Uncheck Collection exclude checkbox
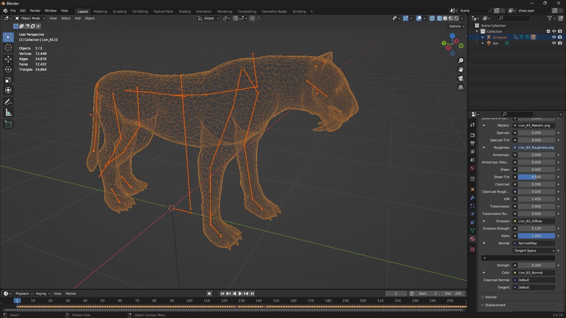This screenshot has width=566, height=318. pos(548,31)
